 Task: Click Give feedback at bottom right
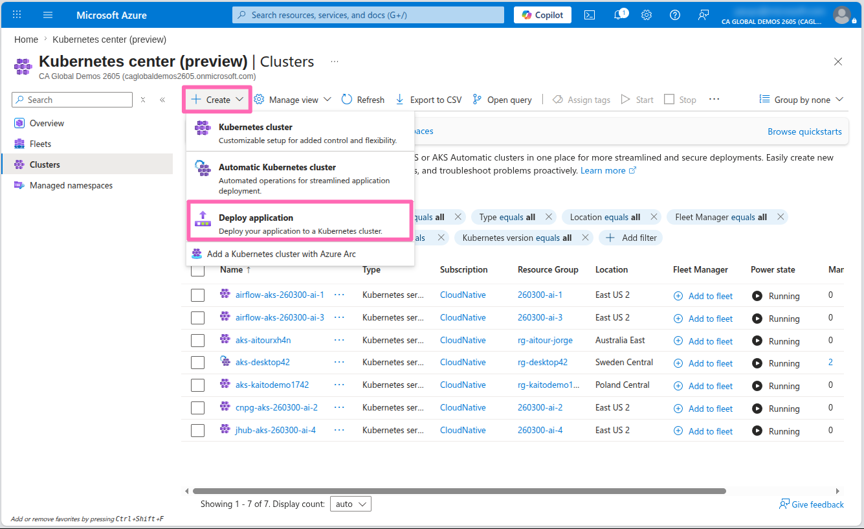click(812, 504)
